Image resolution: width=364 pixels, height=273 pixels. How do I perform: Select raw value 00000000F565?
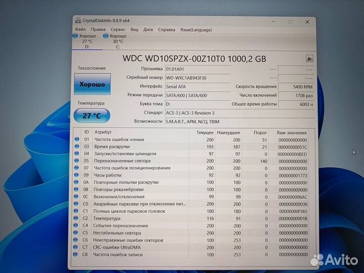coord(293,211)
